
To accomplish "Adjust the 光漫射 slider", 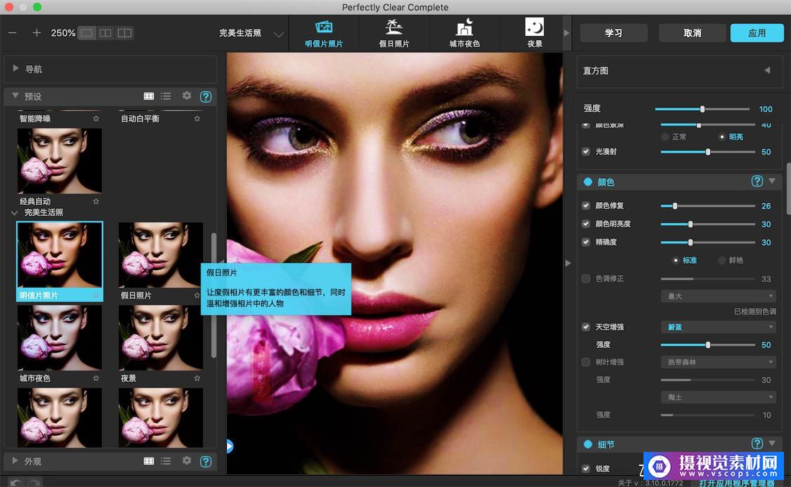I will (708, 152).
